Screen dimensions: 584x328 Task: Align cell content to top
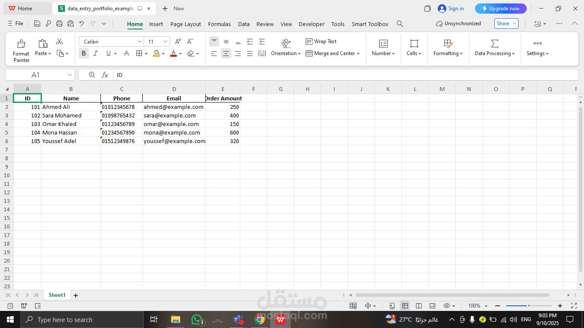[214, 41]
